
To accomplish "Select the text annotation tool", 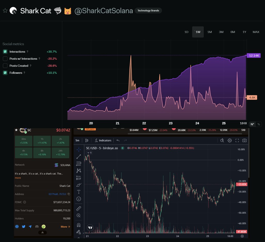I will [x=79, y=192].
